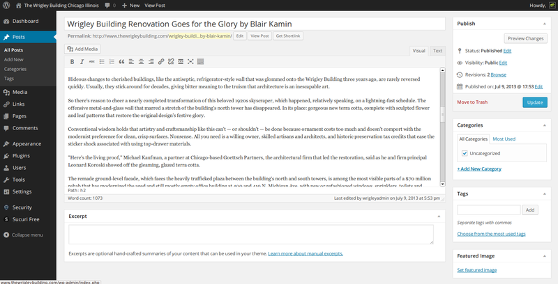Click the blue Update button
Image resolution: width=558 pixels, height=284 pixels.
click(535, 102)
